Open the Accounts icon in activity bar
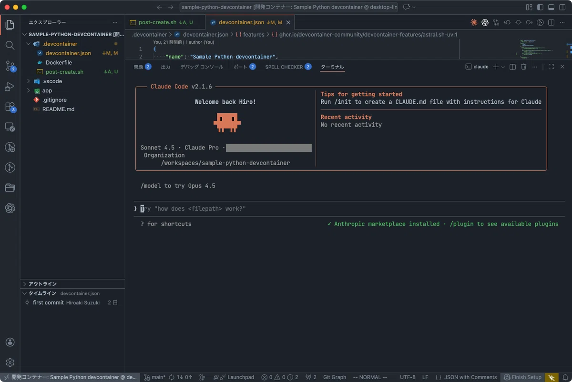Viewport: 572px width, 382px height. 10,342
